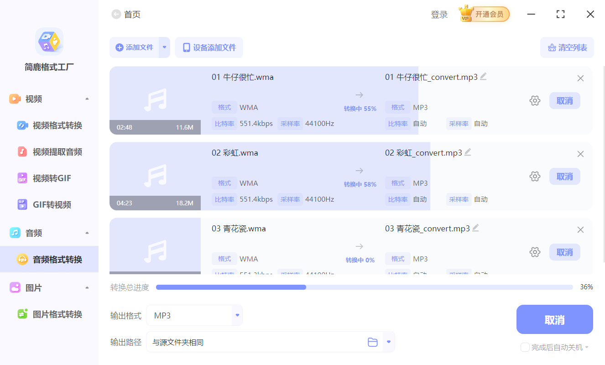Select the GIF转视频 sidebar icon
The width and height of the screenshot is (605, 365).
click(23, 204)
